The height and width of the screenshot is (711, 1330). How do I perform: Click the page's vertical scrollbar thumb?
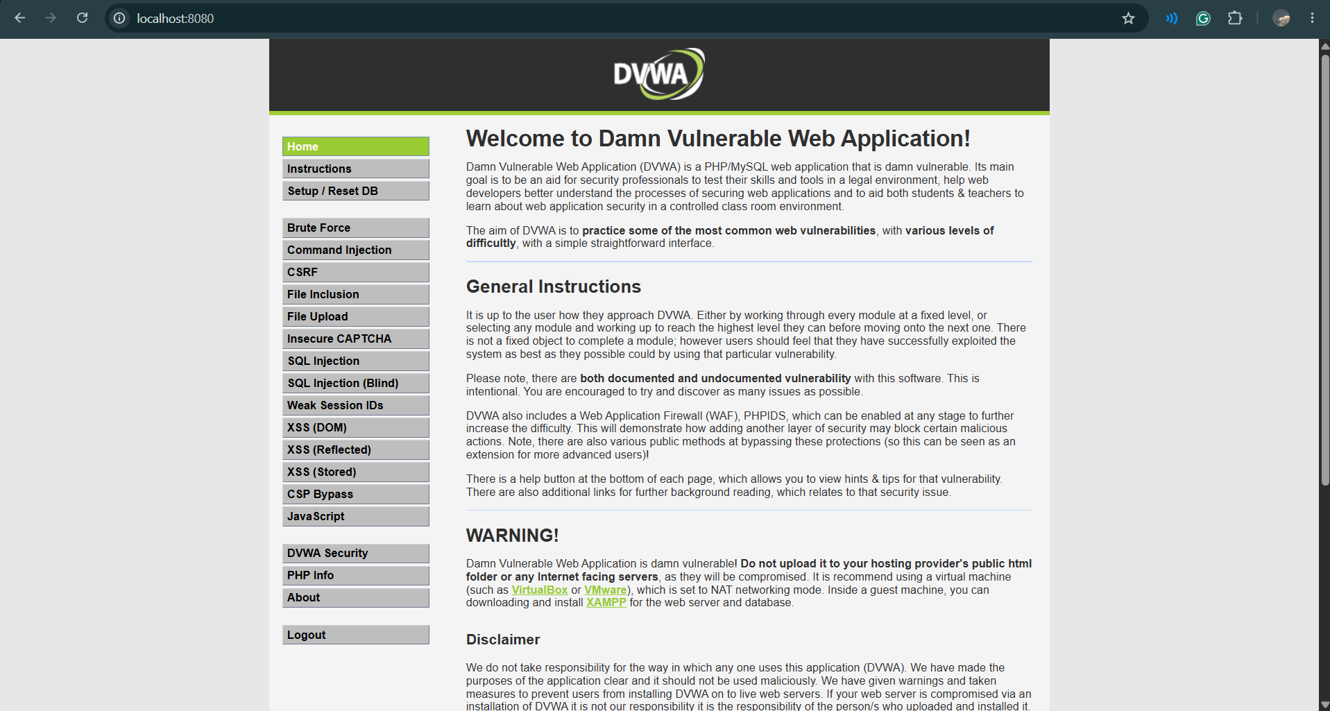tap(1324, 271)
